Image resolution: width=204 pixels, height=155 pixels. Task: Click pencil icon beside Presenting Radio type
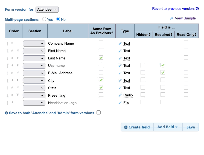coord(120,95)
